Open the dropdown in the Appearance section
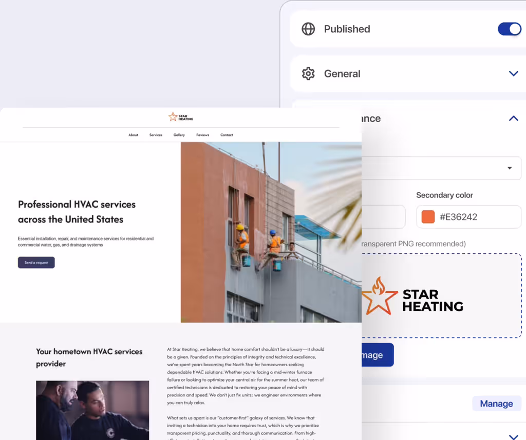The image size is (526, 440). (x=441, y=168)
